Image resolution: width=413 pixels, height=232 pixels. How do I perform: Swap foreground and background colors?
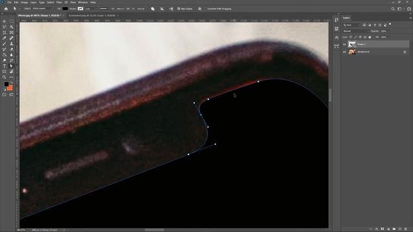(x=12, y=83)
